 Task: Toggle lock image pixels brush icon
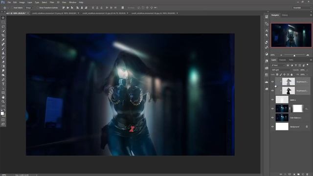coord(281,75)
